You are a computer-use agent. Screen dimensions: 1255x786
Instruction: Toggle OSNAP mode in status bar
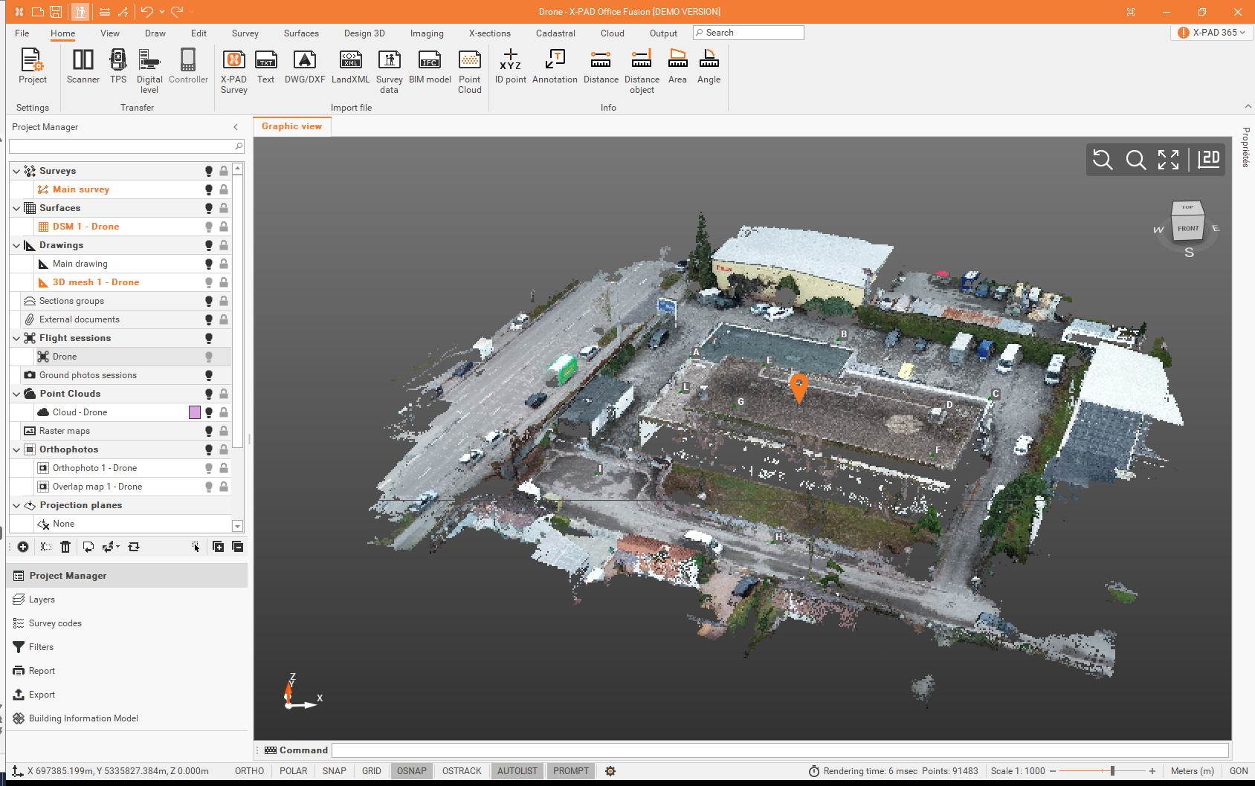(411, 771)
